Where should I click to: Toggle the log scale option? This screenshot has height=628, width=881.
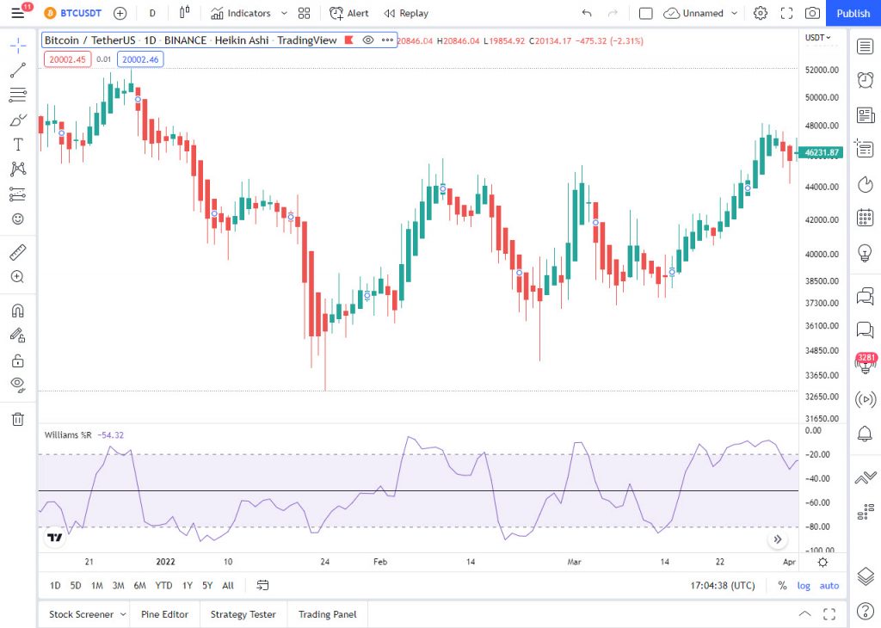pos(804,585)
